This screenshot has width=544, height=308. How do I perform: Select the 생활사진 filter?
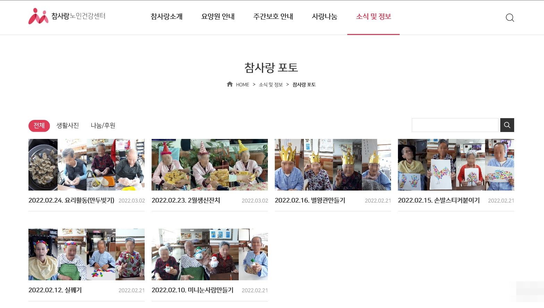click(68, 125)
